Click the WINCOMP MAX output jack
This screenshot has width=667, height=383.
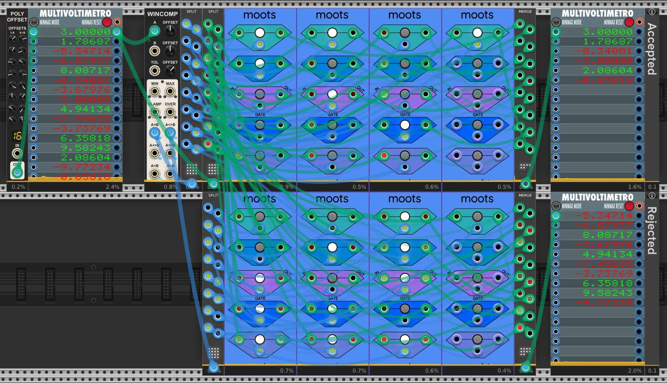pyautogui.click(x=170, y=92)
